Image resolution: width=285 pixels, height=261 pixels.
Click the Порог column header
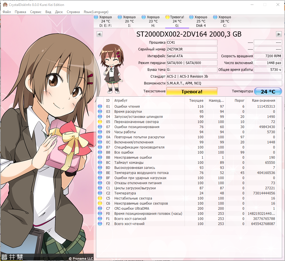tap(239, 100)
